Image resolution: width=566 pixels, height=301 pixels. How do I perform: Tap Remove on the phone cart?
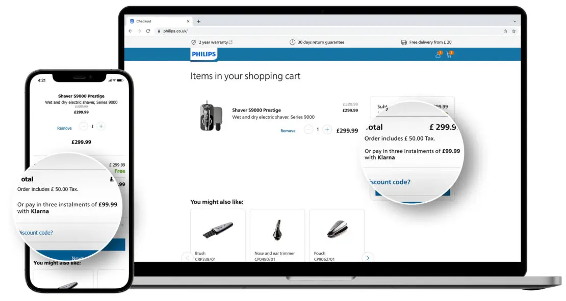pos(64,128)
